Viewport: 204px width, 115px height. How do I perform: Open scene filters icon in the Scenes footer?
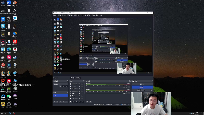pos(60,101)
